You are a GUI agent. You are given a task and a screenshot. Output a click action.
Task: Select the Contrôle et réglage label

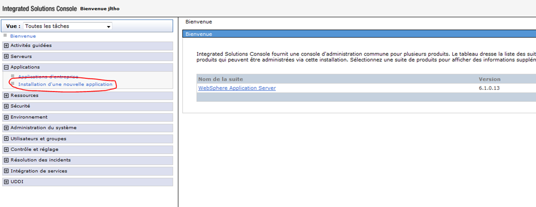[35, 149]
